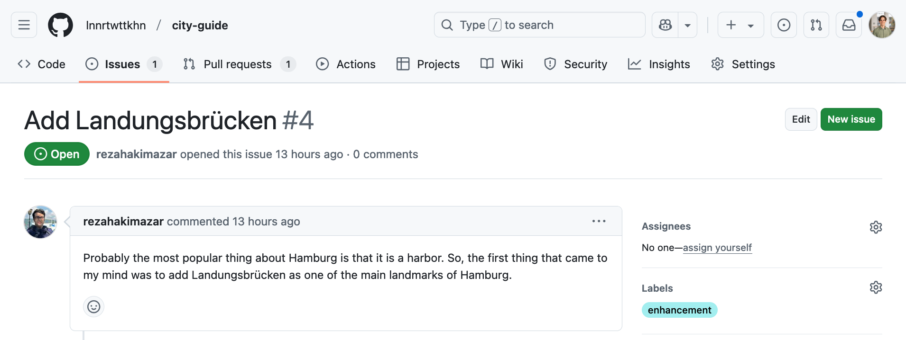Open the Insights tab
The width and height of the screenshot is (906, 340).
coord(659,64)
